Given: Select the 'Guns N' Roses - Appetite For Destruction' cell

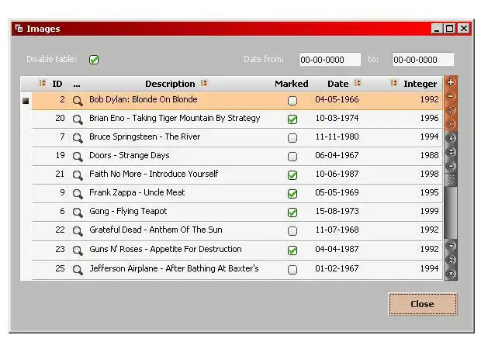Looking at the screenshot, I should pos(165,249).
